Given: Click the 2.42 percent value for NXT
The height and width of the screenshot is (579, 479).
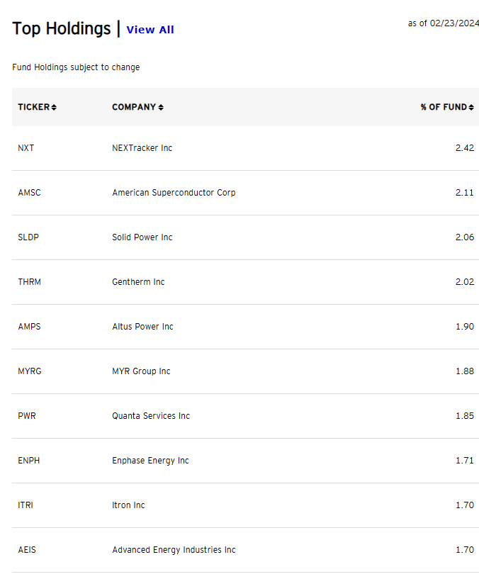Looking at the screenshot, I should (x=465, y=148).
